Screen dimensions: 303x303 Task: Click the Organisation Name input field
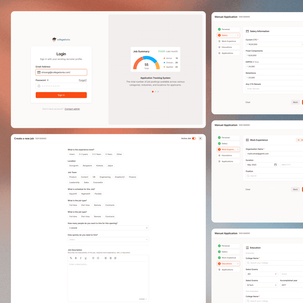[x=274, y=154]
